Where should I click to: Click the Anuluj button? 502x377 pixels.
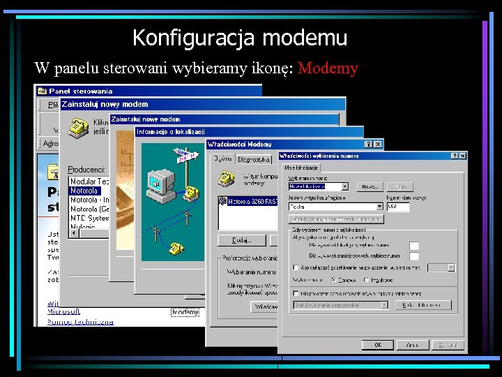pos(412,345)
